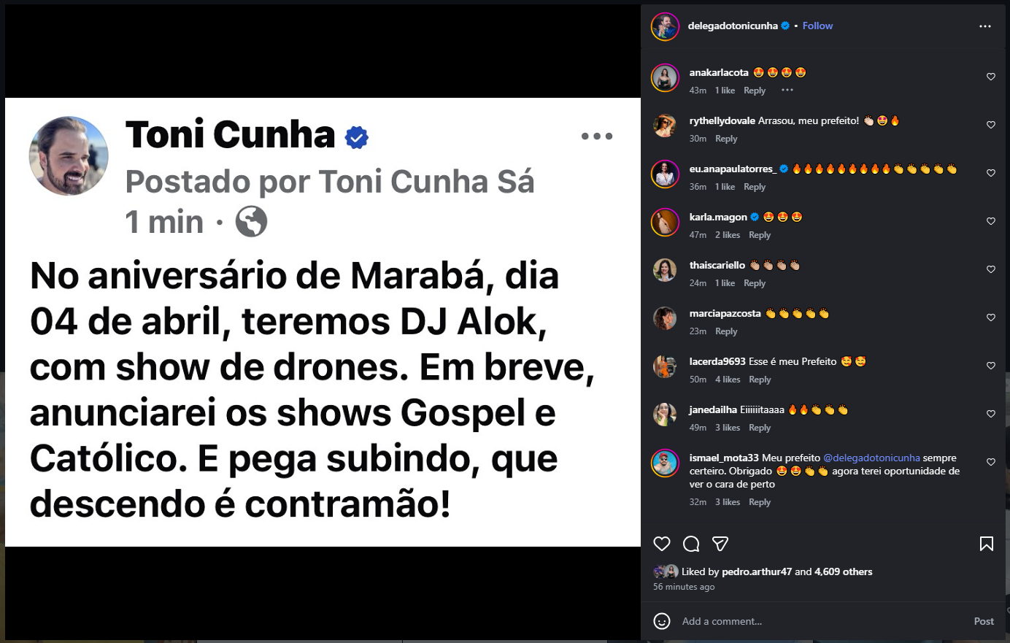The height and width of the screenshot is (643, 1010).
Task: Open more options for the post header
Action: pos(985,26)
